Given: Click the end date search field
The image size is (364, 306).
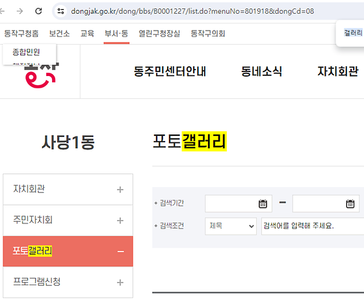Looking at the screenshot, I should 326,204.
